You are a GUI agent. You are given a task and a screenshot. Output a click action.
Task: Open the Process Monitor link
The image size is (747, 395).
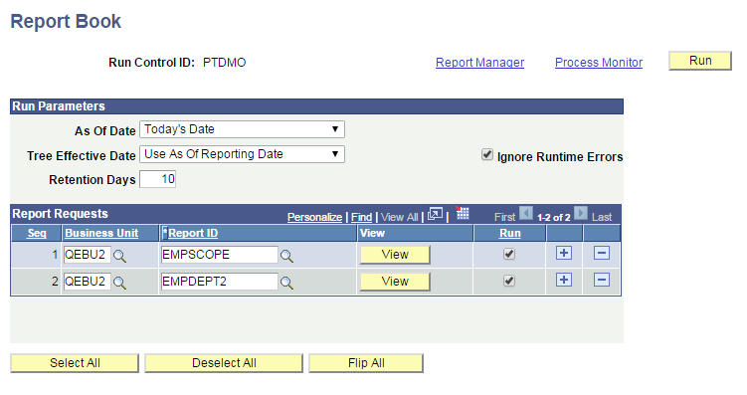pyautogui.click(x=599, y=63)
